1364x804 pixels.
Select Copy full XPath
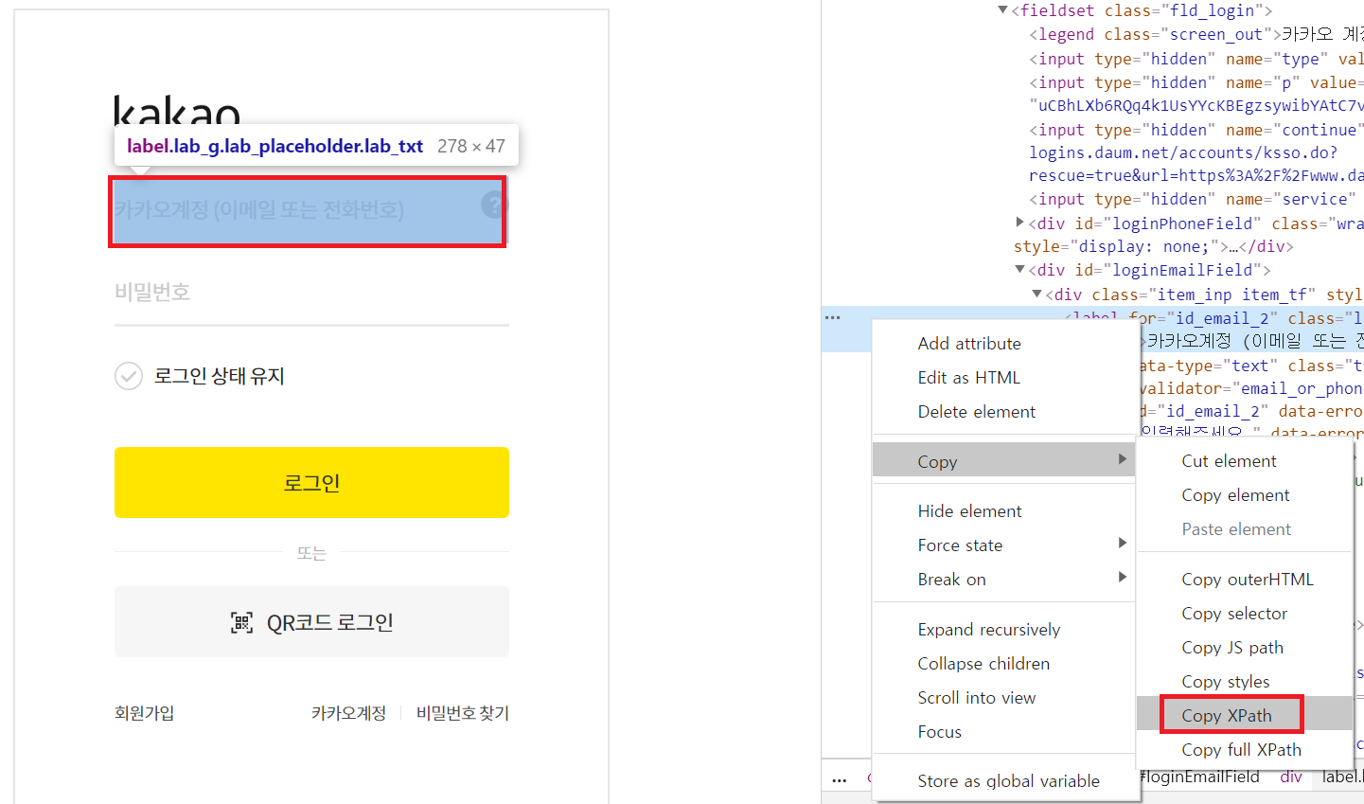click(1245, 750)
